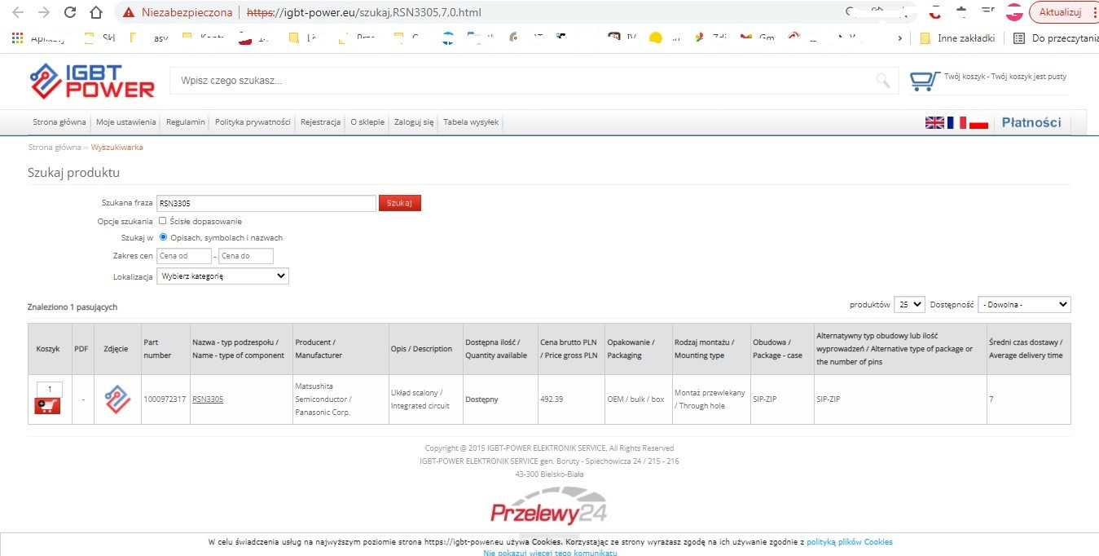
Task: Open the polityką plików Cookies link
Action: tap(850, 542)
